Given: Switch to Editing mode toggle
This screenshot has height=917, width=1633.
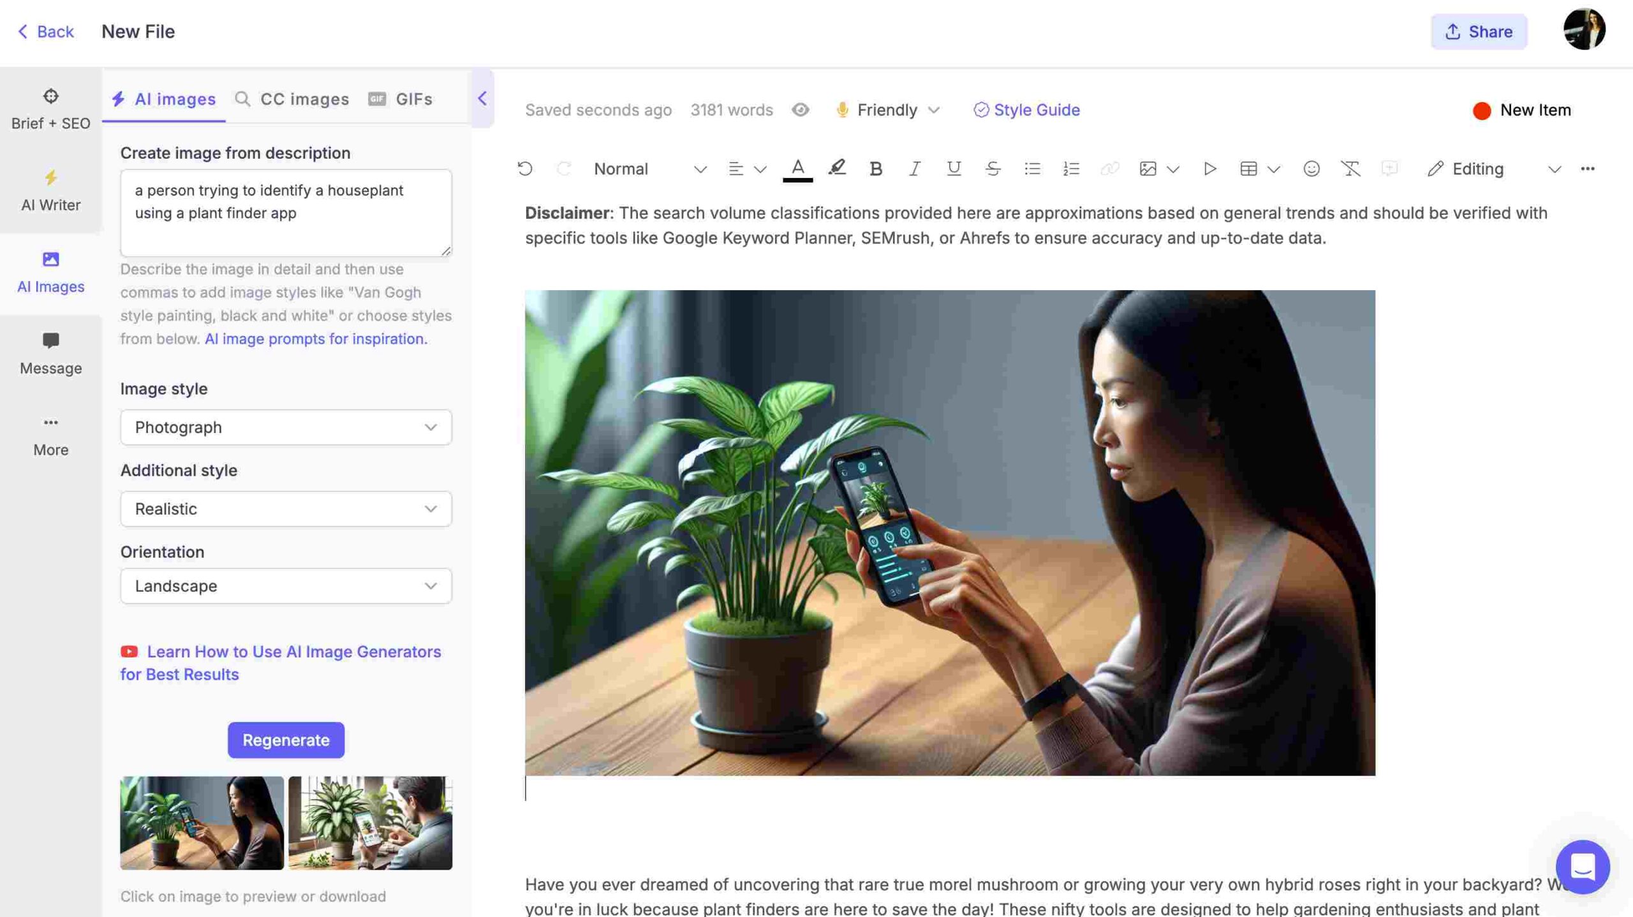Looking at the screenshot, I should pos(1493,168).
